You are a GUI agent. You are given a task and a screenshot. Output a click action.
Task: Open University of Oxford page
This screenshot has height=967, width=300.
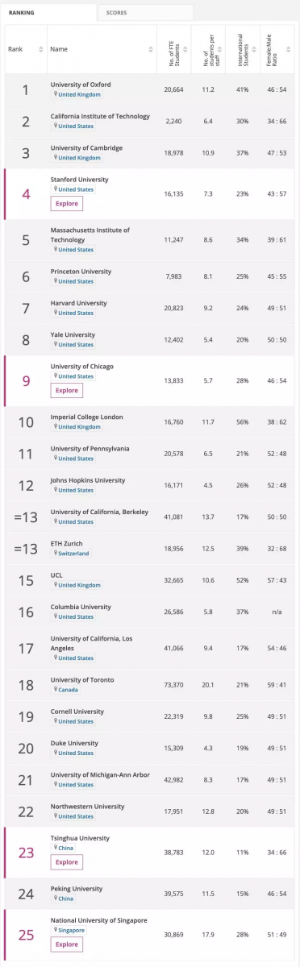click(x=81, y=84)
